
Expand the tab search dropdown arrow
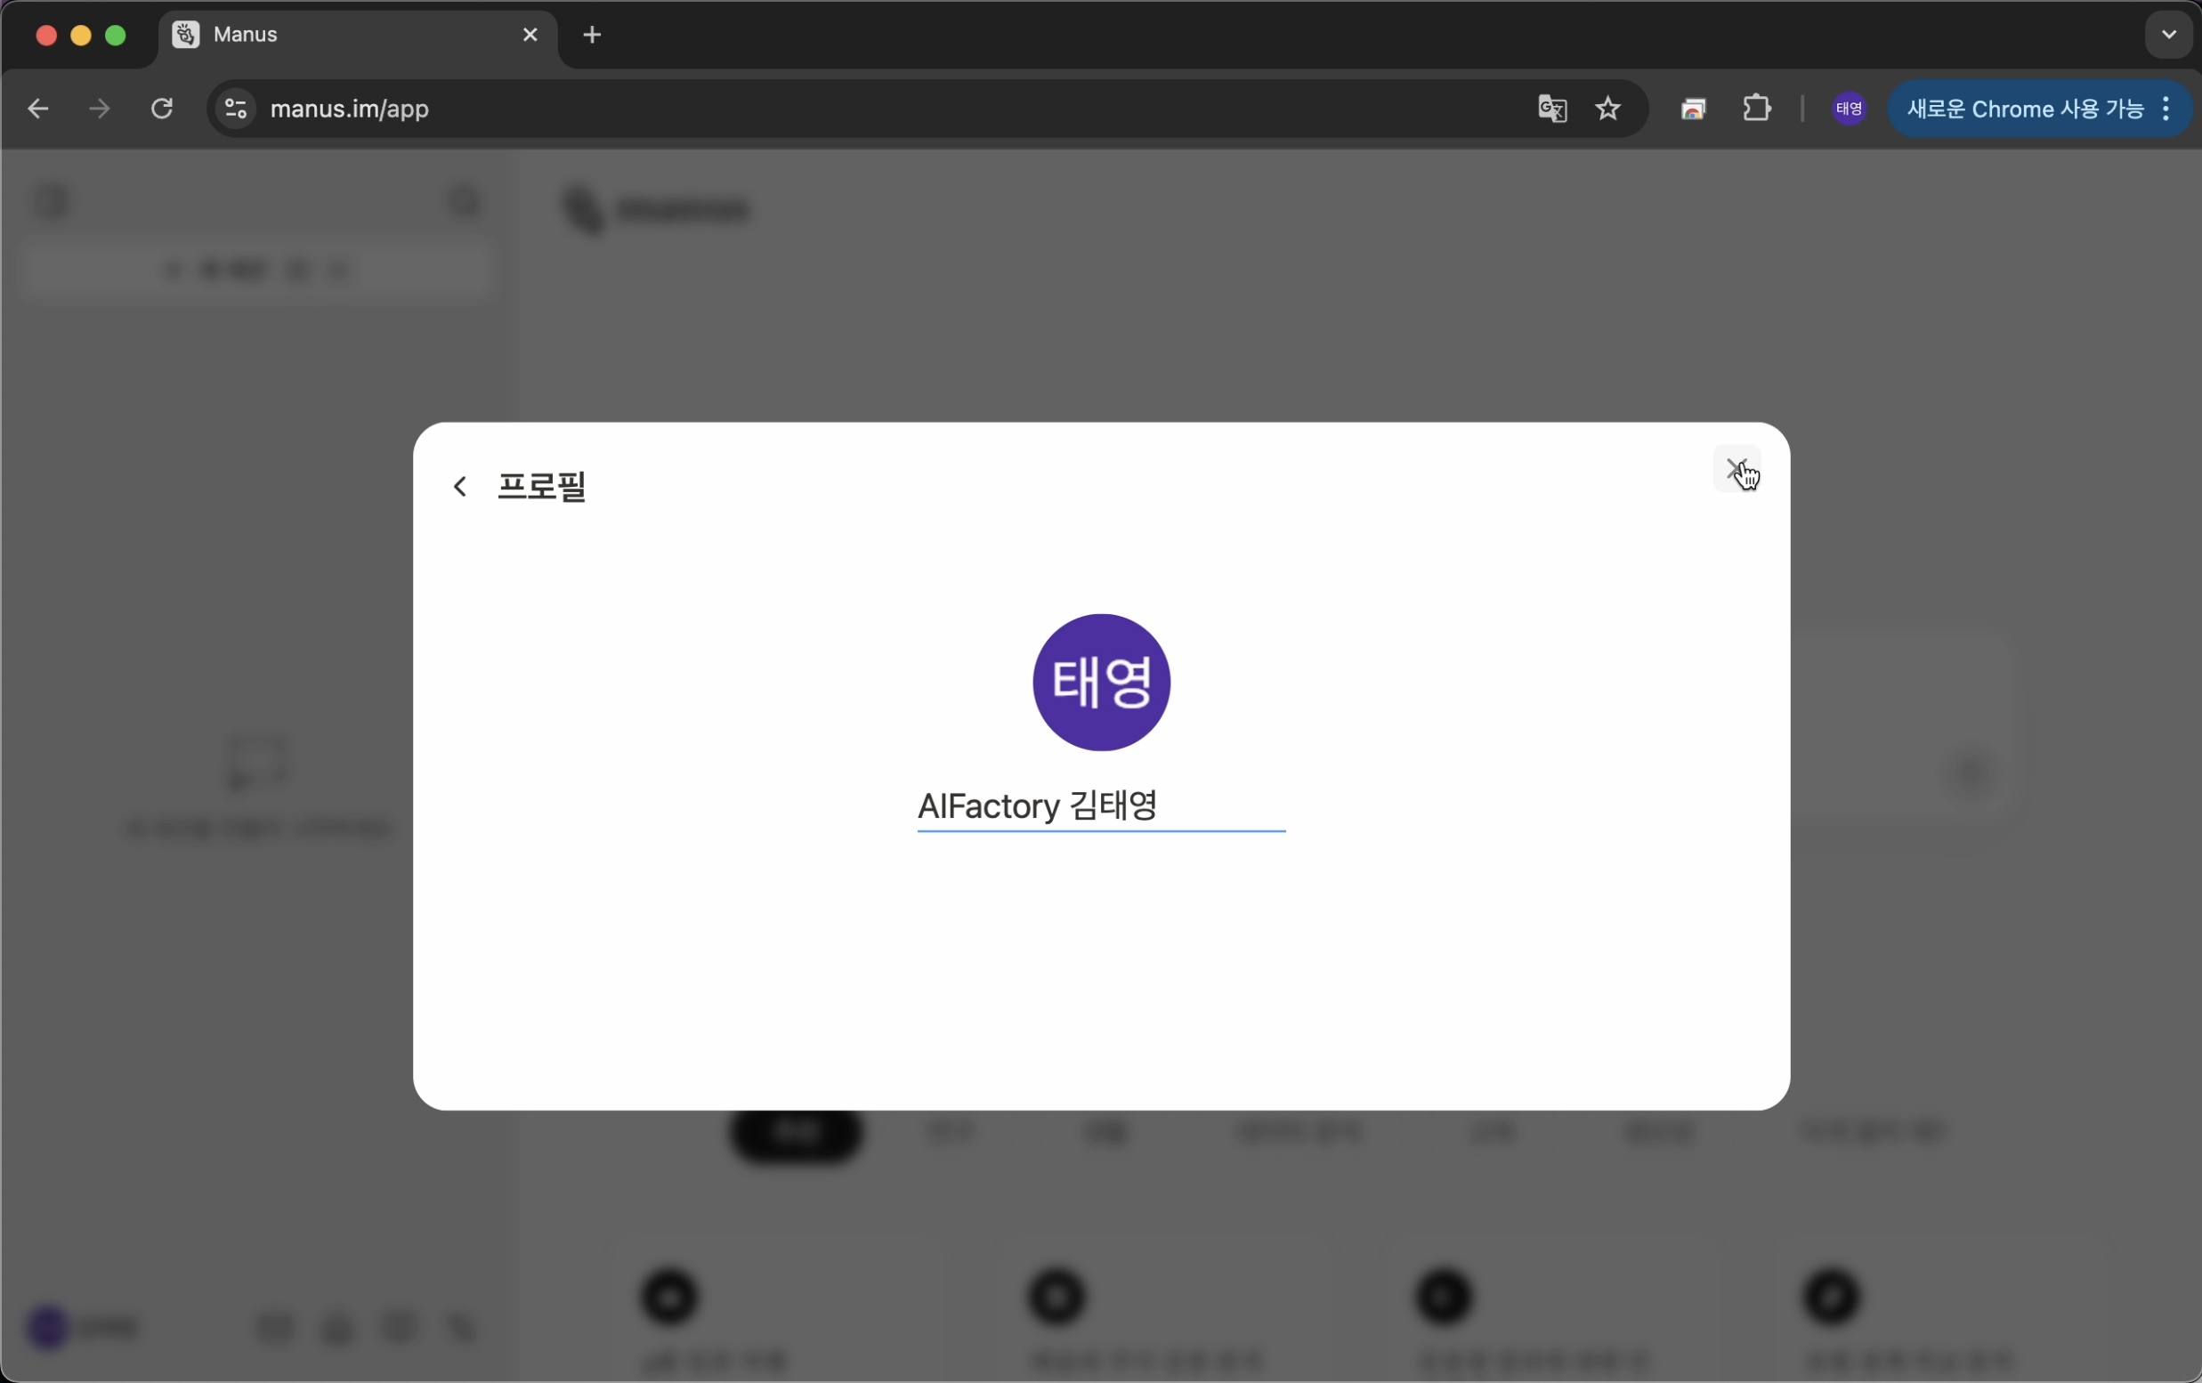point(2168,35)
